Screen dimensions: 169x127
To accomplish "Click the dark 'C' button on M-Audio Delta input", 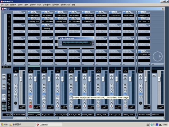I will click(16, 103).
